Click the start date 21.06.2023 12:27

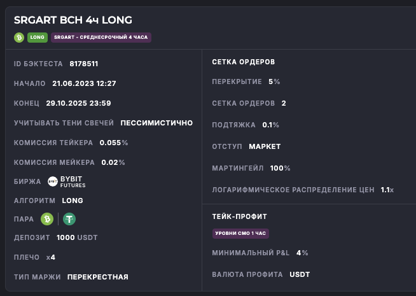pos(84,83)
